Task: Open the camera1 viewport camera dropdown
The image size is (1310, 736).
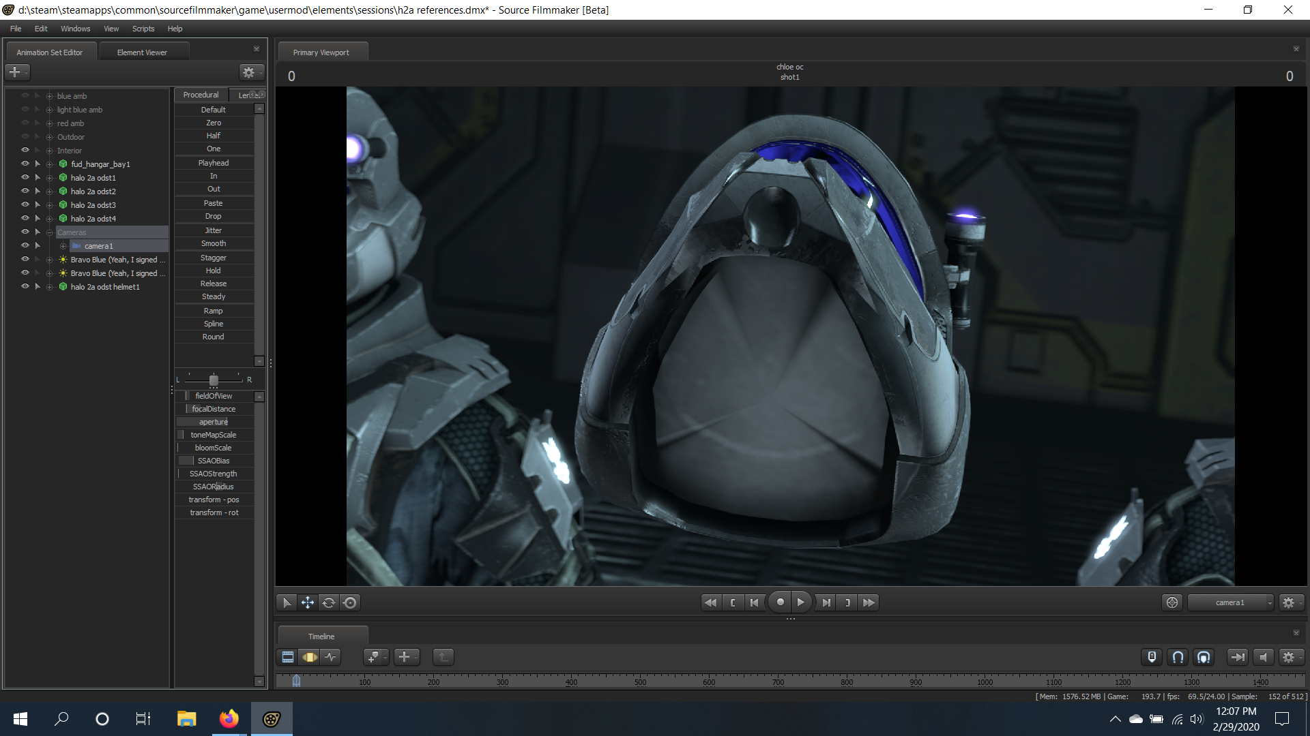Action: (x=1230, y=602)
